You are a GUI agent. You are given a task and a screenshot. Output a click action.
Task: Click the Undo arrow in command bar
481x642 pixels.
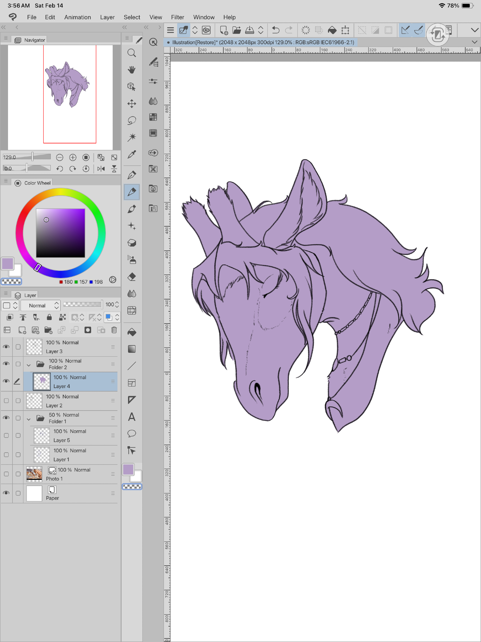pyautogui.click(x=275, y=30)
